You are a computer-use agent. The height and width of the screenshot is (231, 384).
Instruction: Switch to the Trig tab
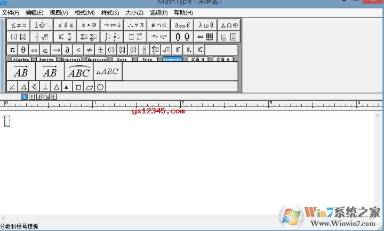click(147, 60)
